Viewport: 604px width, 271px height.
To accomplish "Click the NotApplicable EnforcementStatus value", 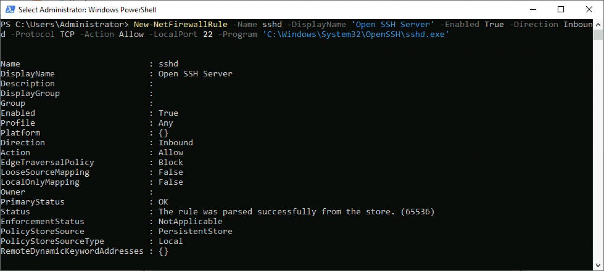I will [x=190, y=221].
